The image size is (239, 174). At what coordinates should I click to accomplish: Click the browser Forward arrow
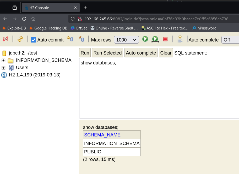click(15, 19)
